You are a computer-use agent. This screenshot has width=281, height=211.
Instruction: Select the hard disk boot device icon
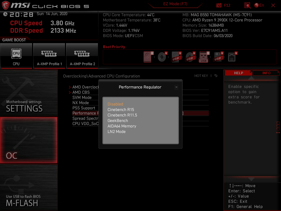(x=147, y=57)
